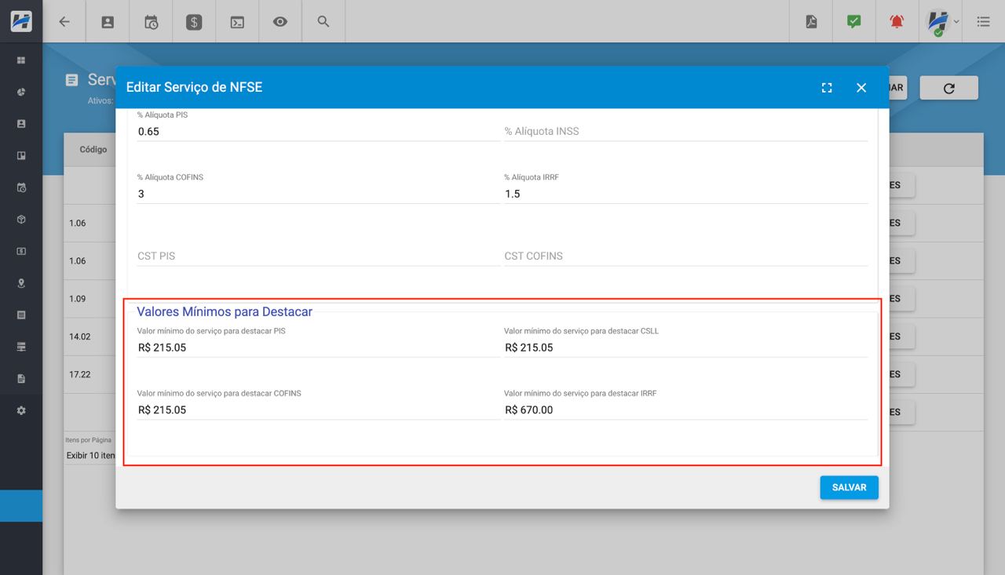Click the Valores Mínimos para Destacar heading
The image size is (1005, 575).
(x=225, y=312)
